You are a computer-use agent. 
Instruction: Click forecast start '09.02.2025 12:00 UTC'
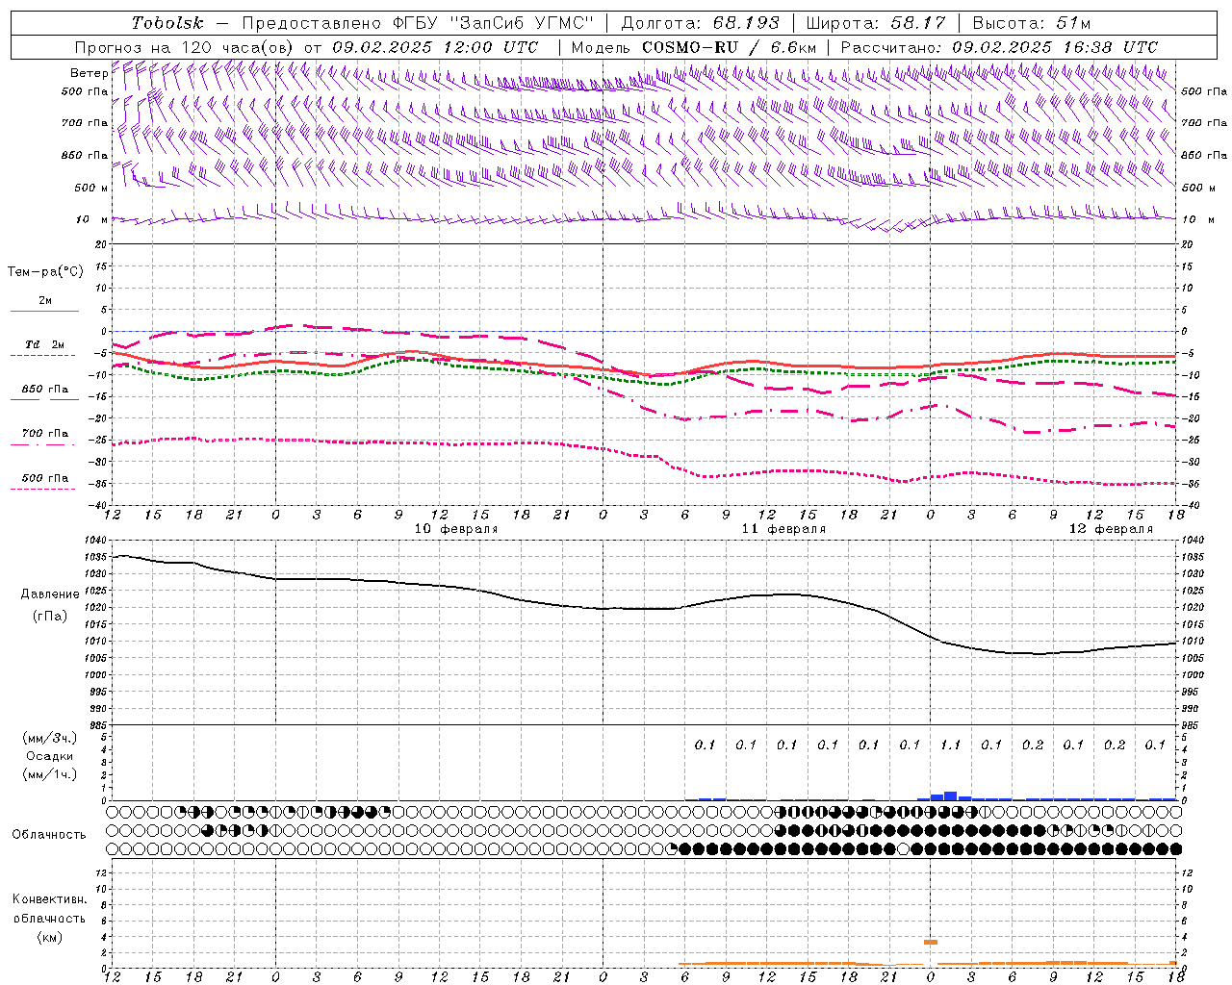tap(435, 47)
